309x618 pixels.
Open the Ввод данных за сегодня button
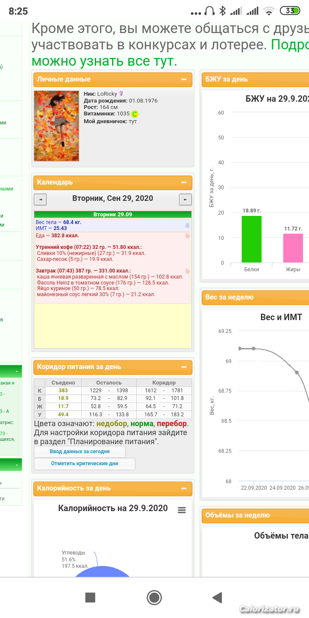tap(80, 451)
